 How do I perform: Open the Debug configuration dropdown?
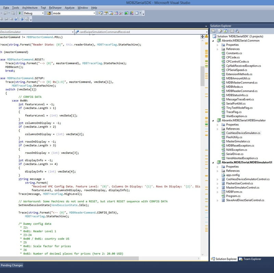tap(42, 13)
